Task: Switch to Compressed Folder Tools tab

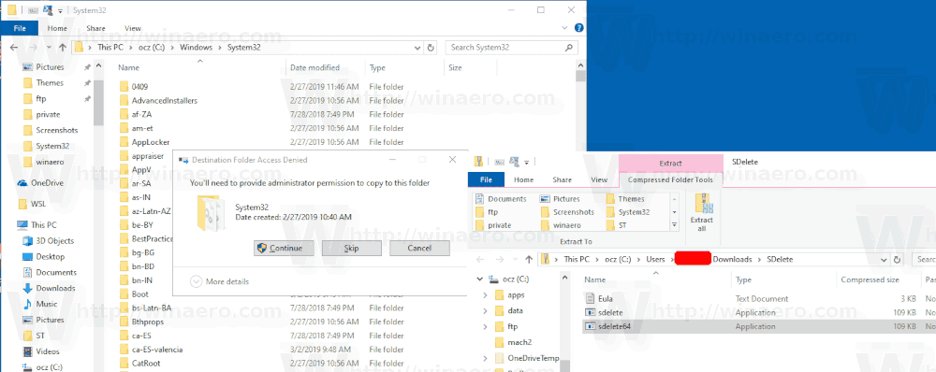Action: (670, 179)
